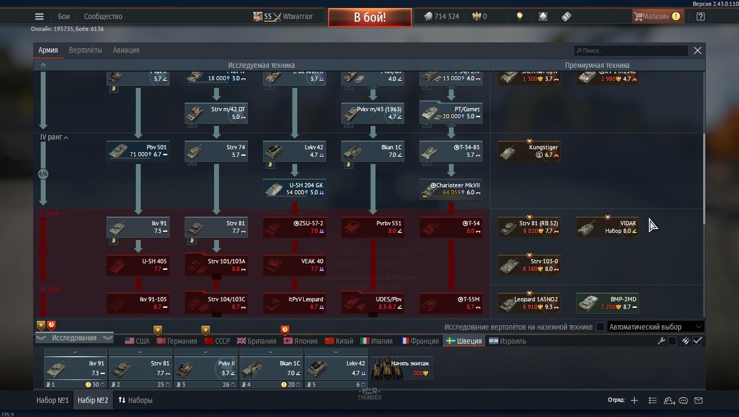This screenshot has height=417, width=739.
Task: Collapse all ranks with double chevron
Action: [43, 65]
